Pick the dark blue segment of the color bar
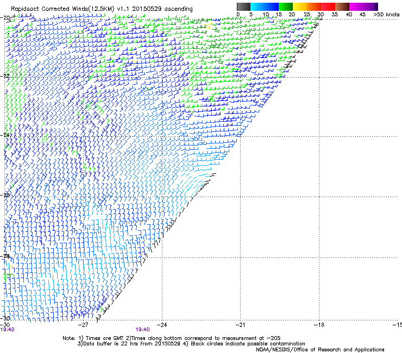Screen dimensions: 402x353 (x=272, y=7)
